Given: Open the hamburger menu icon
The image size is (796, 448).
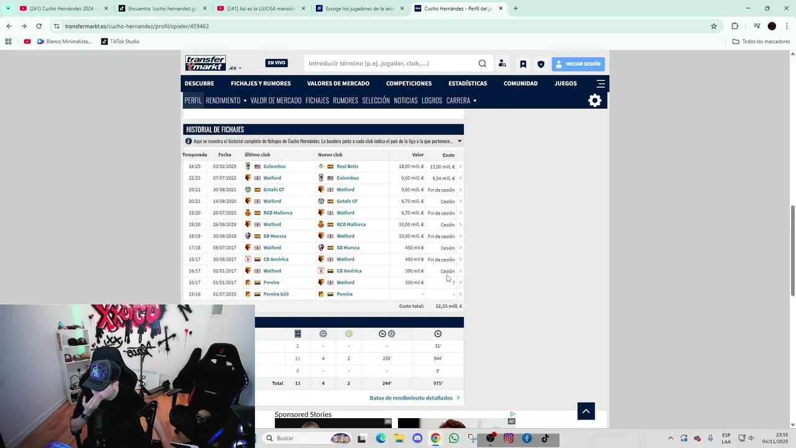Looking at the screenshot, I should [x=601, y=83].
